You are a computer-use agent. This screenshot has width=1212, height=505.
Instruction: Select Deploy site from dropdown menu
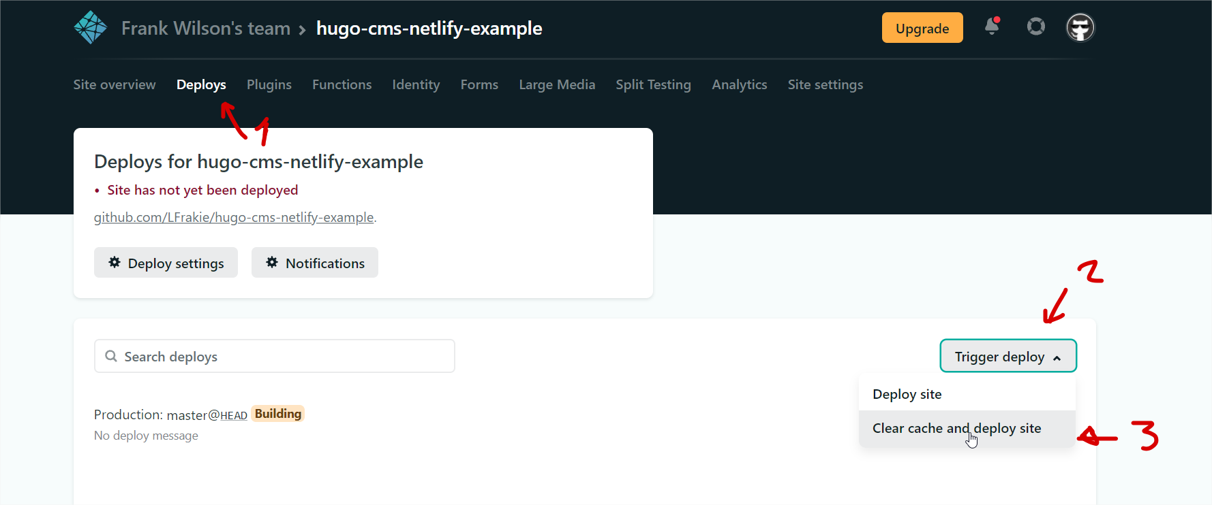907,394
